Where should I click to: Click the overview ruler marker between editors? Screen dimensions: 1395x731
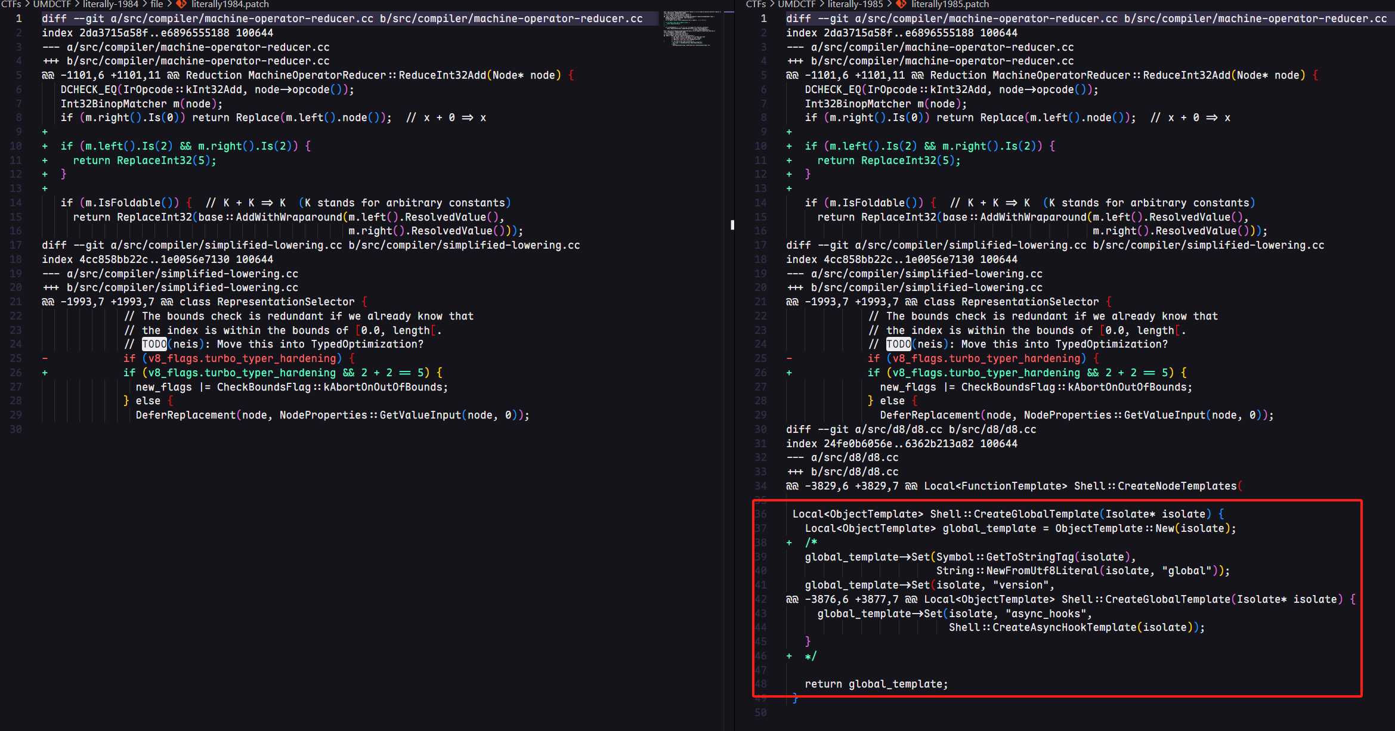tap(732, 225)
